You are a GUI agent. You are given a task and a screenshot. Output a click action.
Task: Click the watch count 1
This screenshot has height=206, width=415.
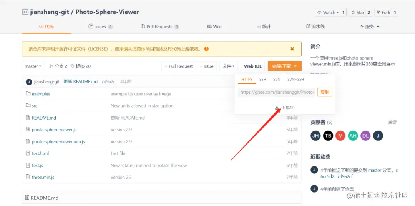pos(343,12)
